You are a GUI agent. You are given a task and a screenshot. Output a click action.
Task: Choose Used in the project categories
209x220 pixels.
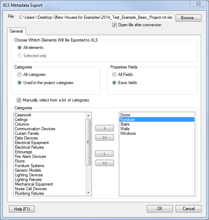(20, 83)
